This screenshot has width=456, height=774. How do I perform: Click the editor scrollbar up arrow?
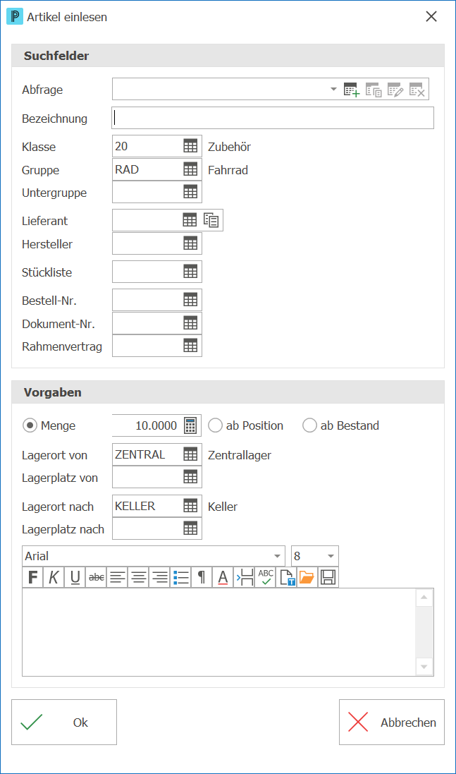click(424, 598)
